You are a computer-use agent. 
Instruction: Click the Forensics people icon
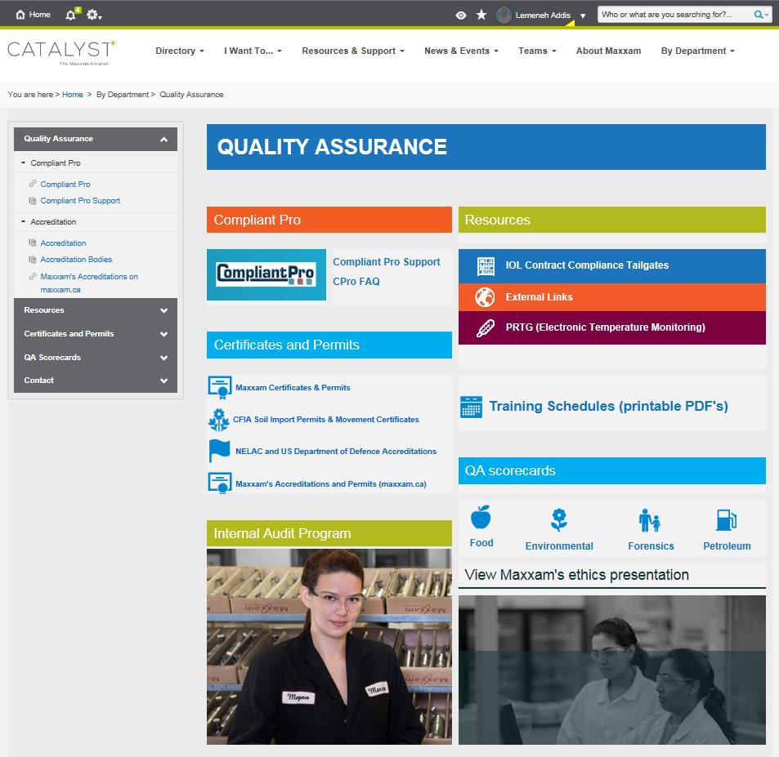click(x=650, y=520)
